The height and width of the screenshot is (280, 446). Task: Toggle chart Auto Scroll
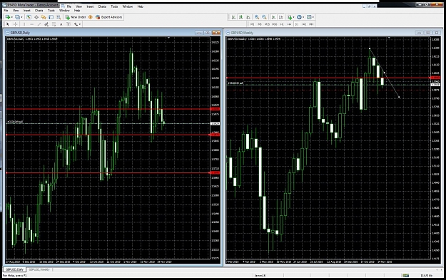pos(273,17)
